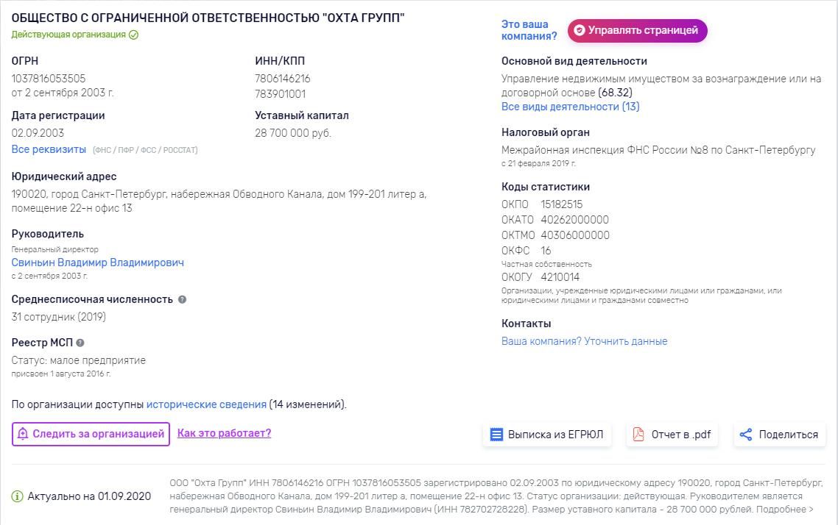Click the share icon beside Поделиться
The width and height of the screenshot is (838, 525).
click(745, 435)
